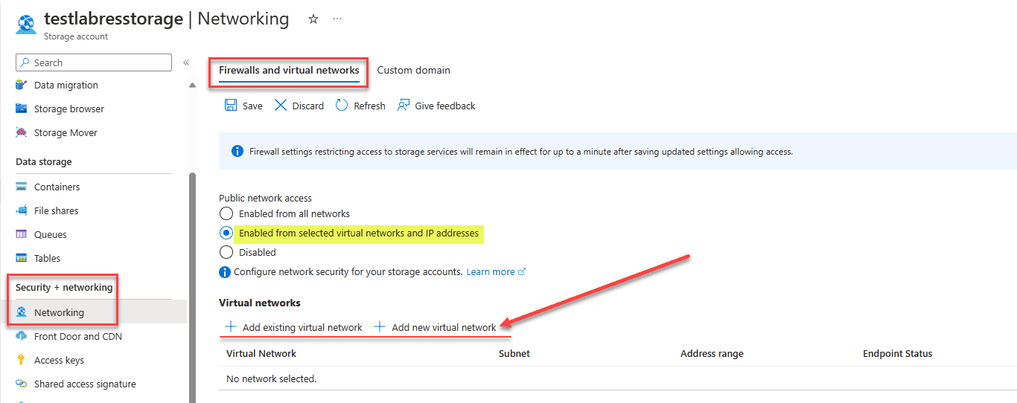Switch to the Custom domain tab
The image size is (1017, 403).
[x=413, y=71]
